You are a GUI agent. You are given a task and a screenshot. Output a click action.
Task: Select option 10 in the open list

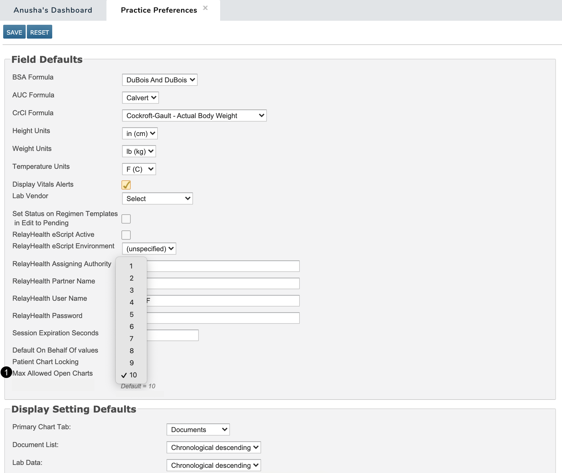tap(133, 375)
